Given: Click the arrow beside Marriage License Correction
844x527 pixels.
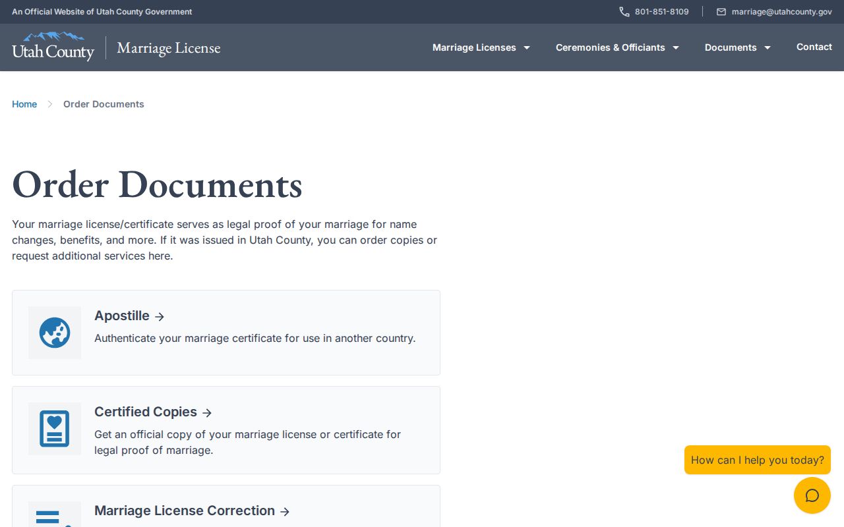Looking at the screenshot, I should pos(285,512).
